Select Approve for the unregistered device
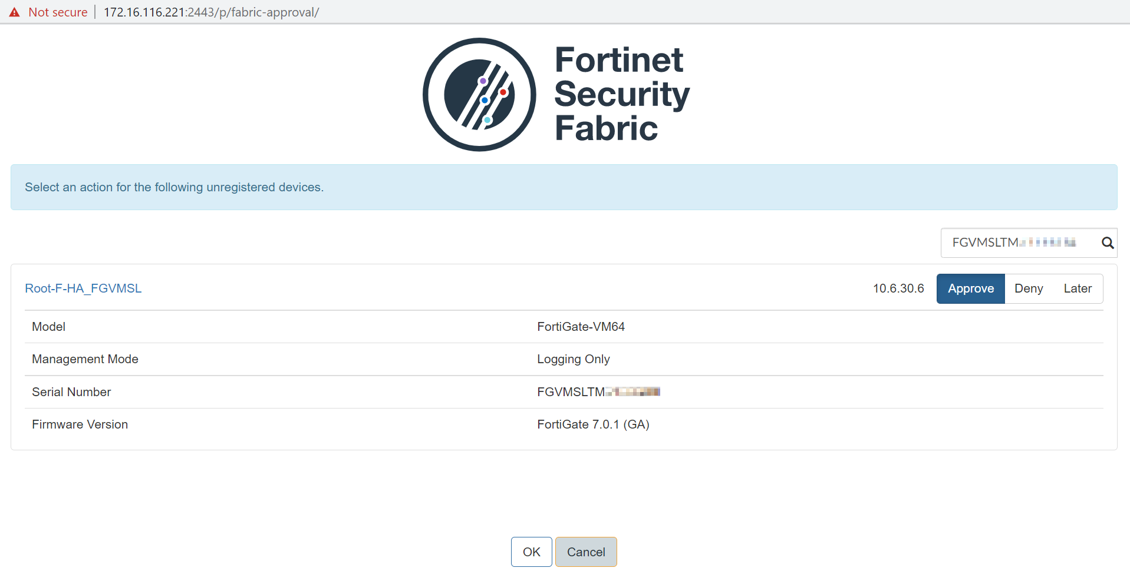This screenshot has height=571, width=1130. [970, 288]
